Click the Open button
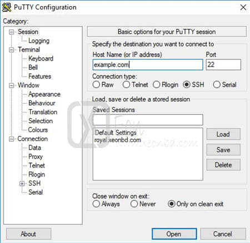The height and width of the screenshot is (243, 250). point(174,234)
